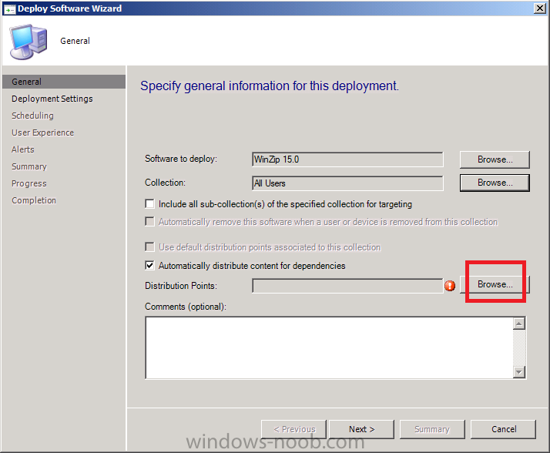Select the General wizard step
The image size is (550, 453).
pyautogui.click(x=64, y=82)
